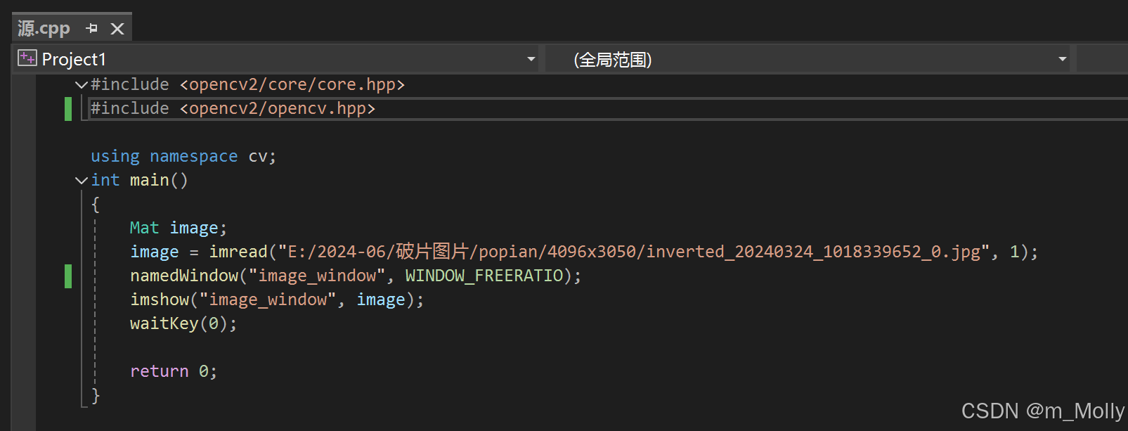Viewport: 1128px width, 431px height.
Task: Click the main() function name
Action: [159, 181]
